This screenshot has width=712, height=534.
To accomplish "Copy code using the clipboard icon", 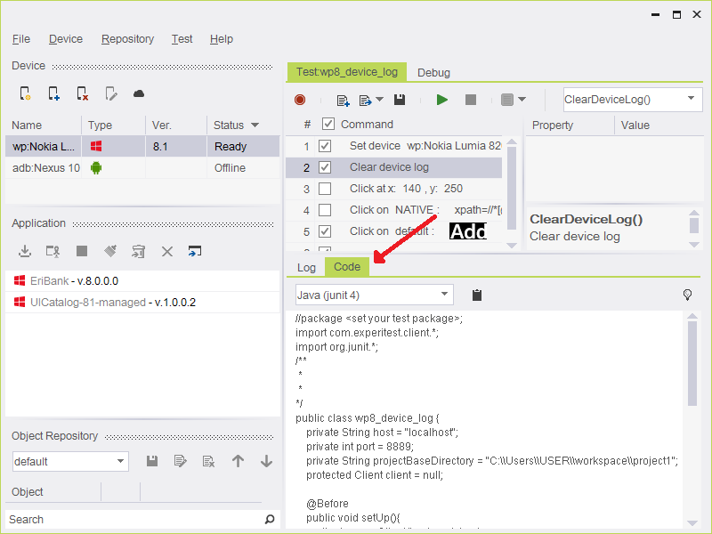I will (477, 295).
